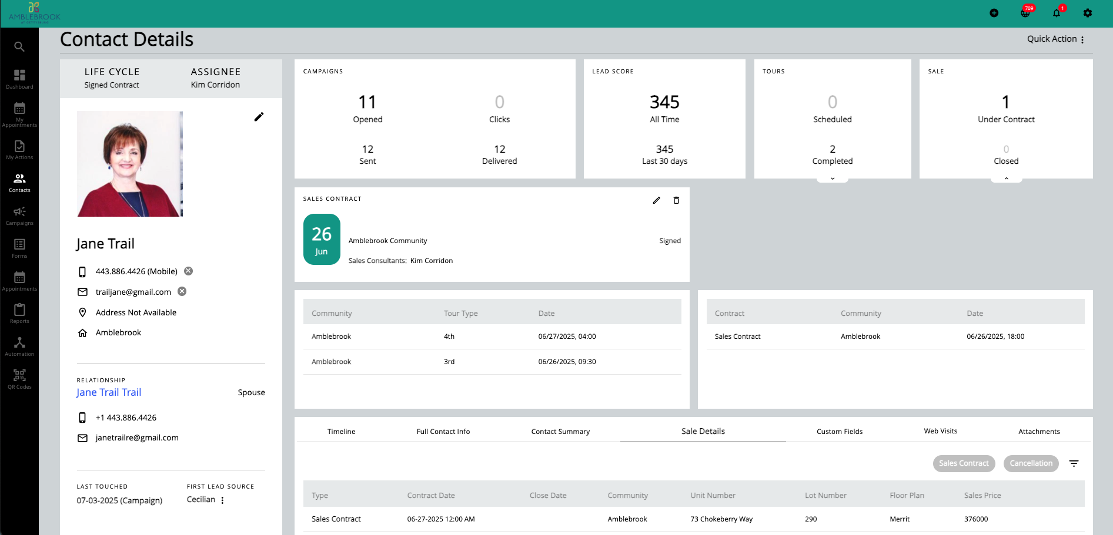
Task: Open Automation in sidebar
Action: point(19,346)
